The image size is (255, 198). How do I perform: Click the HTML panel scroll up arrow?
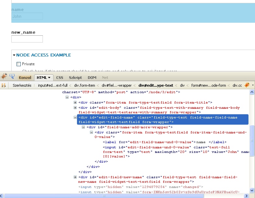point(252,93)
